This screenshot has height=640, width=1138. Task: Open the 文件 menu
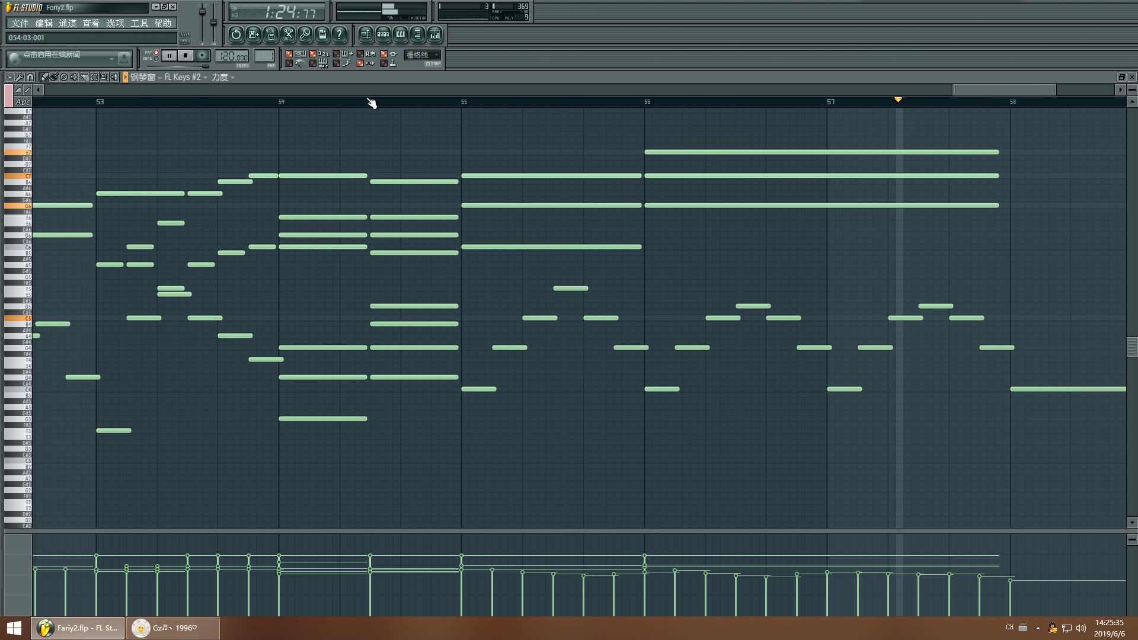(20, 23)
